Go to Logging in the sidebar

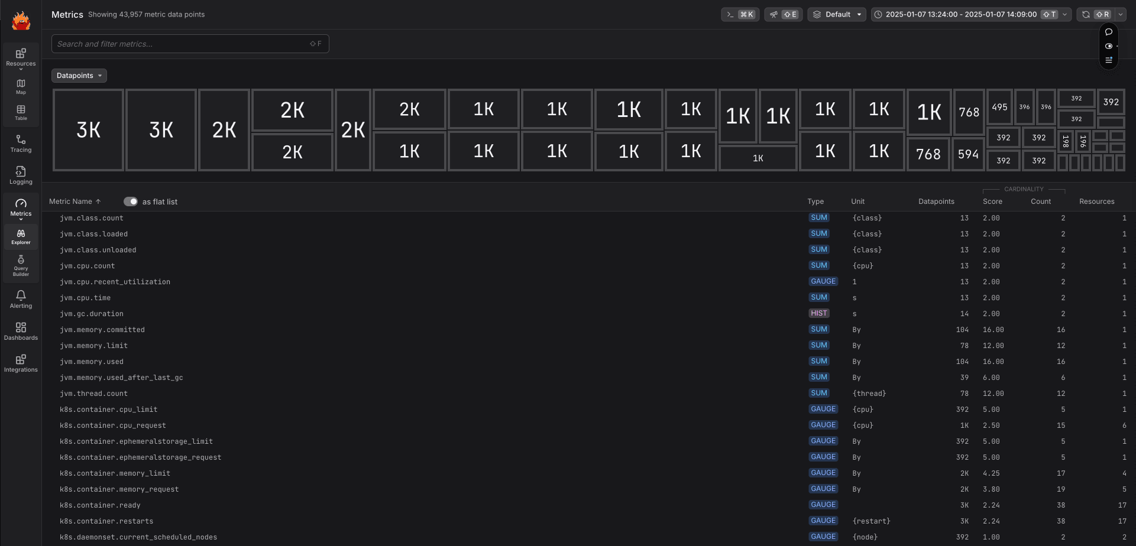21,175
